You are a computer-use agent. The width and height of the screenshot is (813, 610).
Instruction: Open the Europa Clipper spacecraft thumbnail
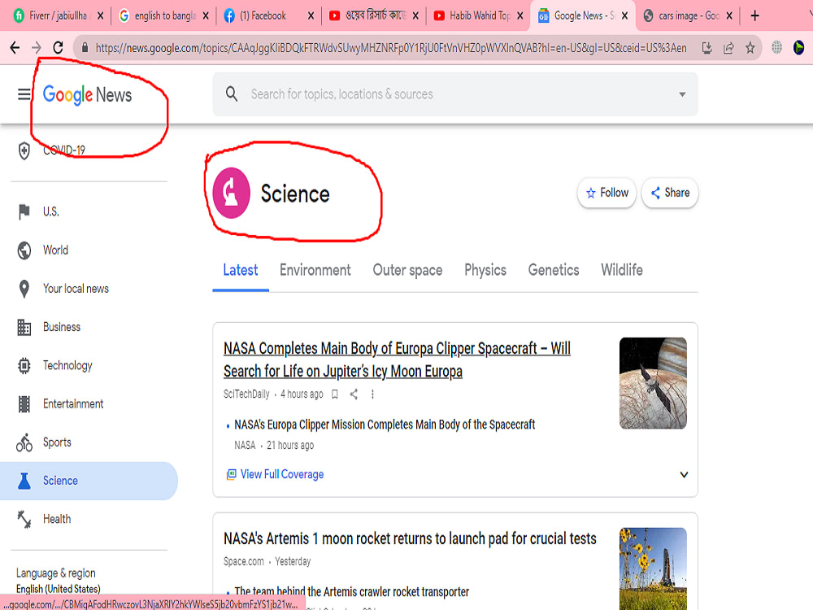654,383
